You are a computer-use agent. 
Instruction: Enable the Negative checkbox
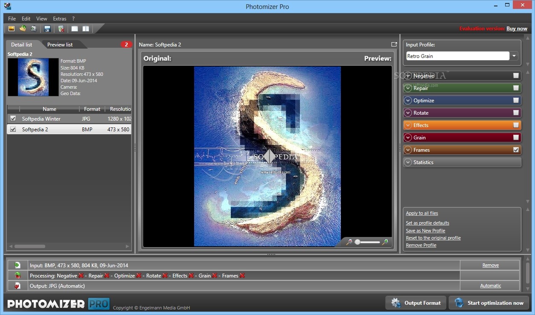point(516,76)
